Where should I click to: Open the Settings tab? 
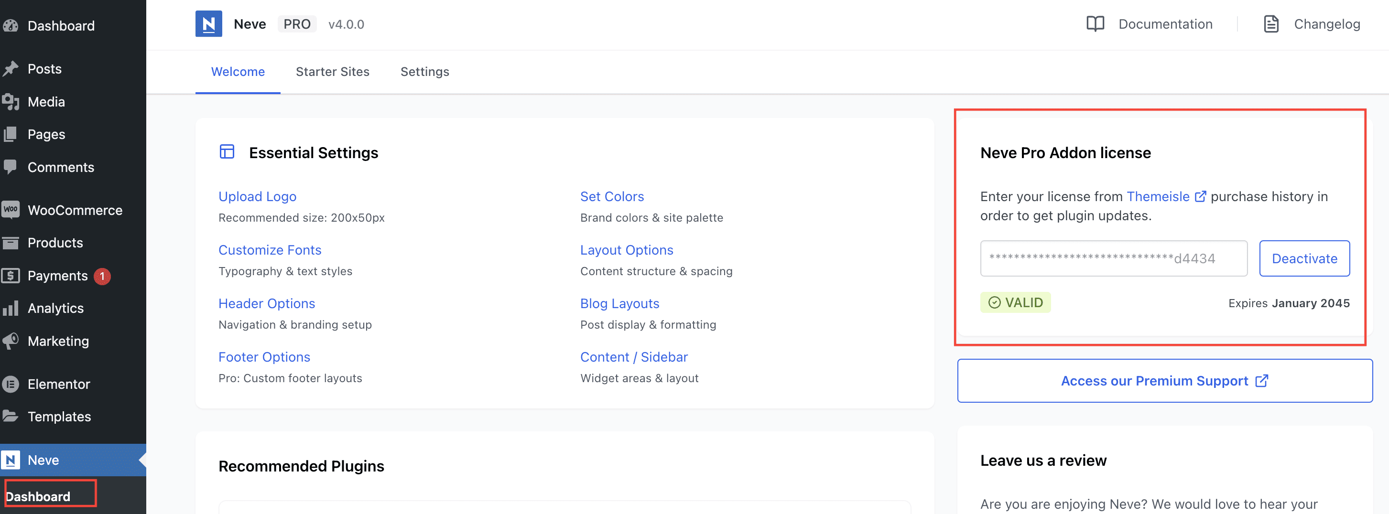[424, 72]
